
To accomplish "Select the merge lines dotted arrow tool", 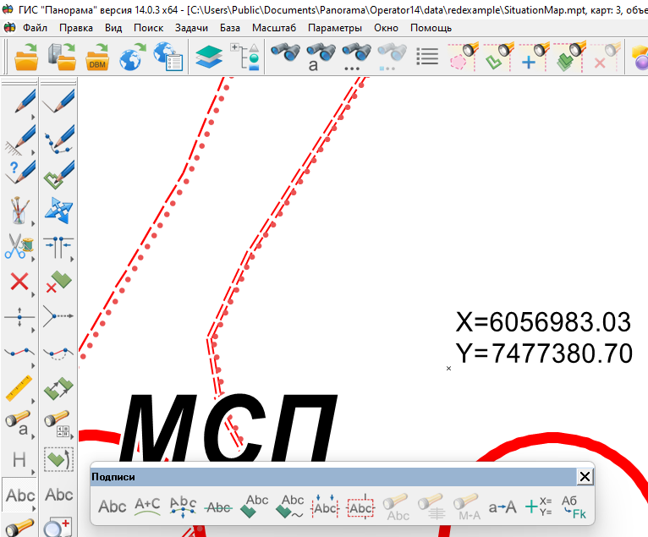I will pos(58,316).
